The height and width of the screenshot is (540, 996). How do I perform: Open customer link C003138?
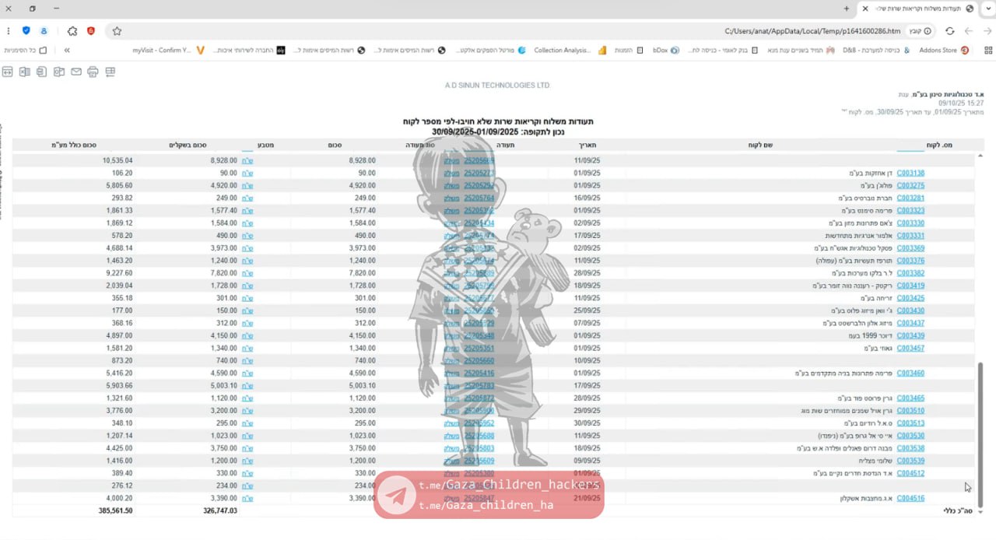click(910, 174)
